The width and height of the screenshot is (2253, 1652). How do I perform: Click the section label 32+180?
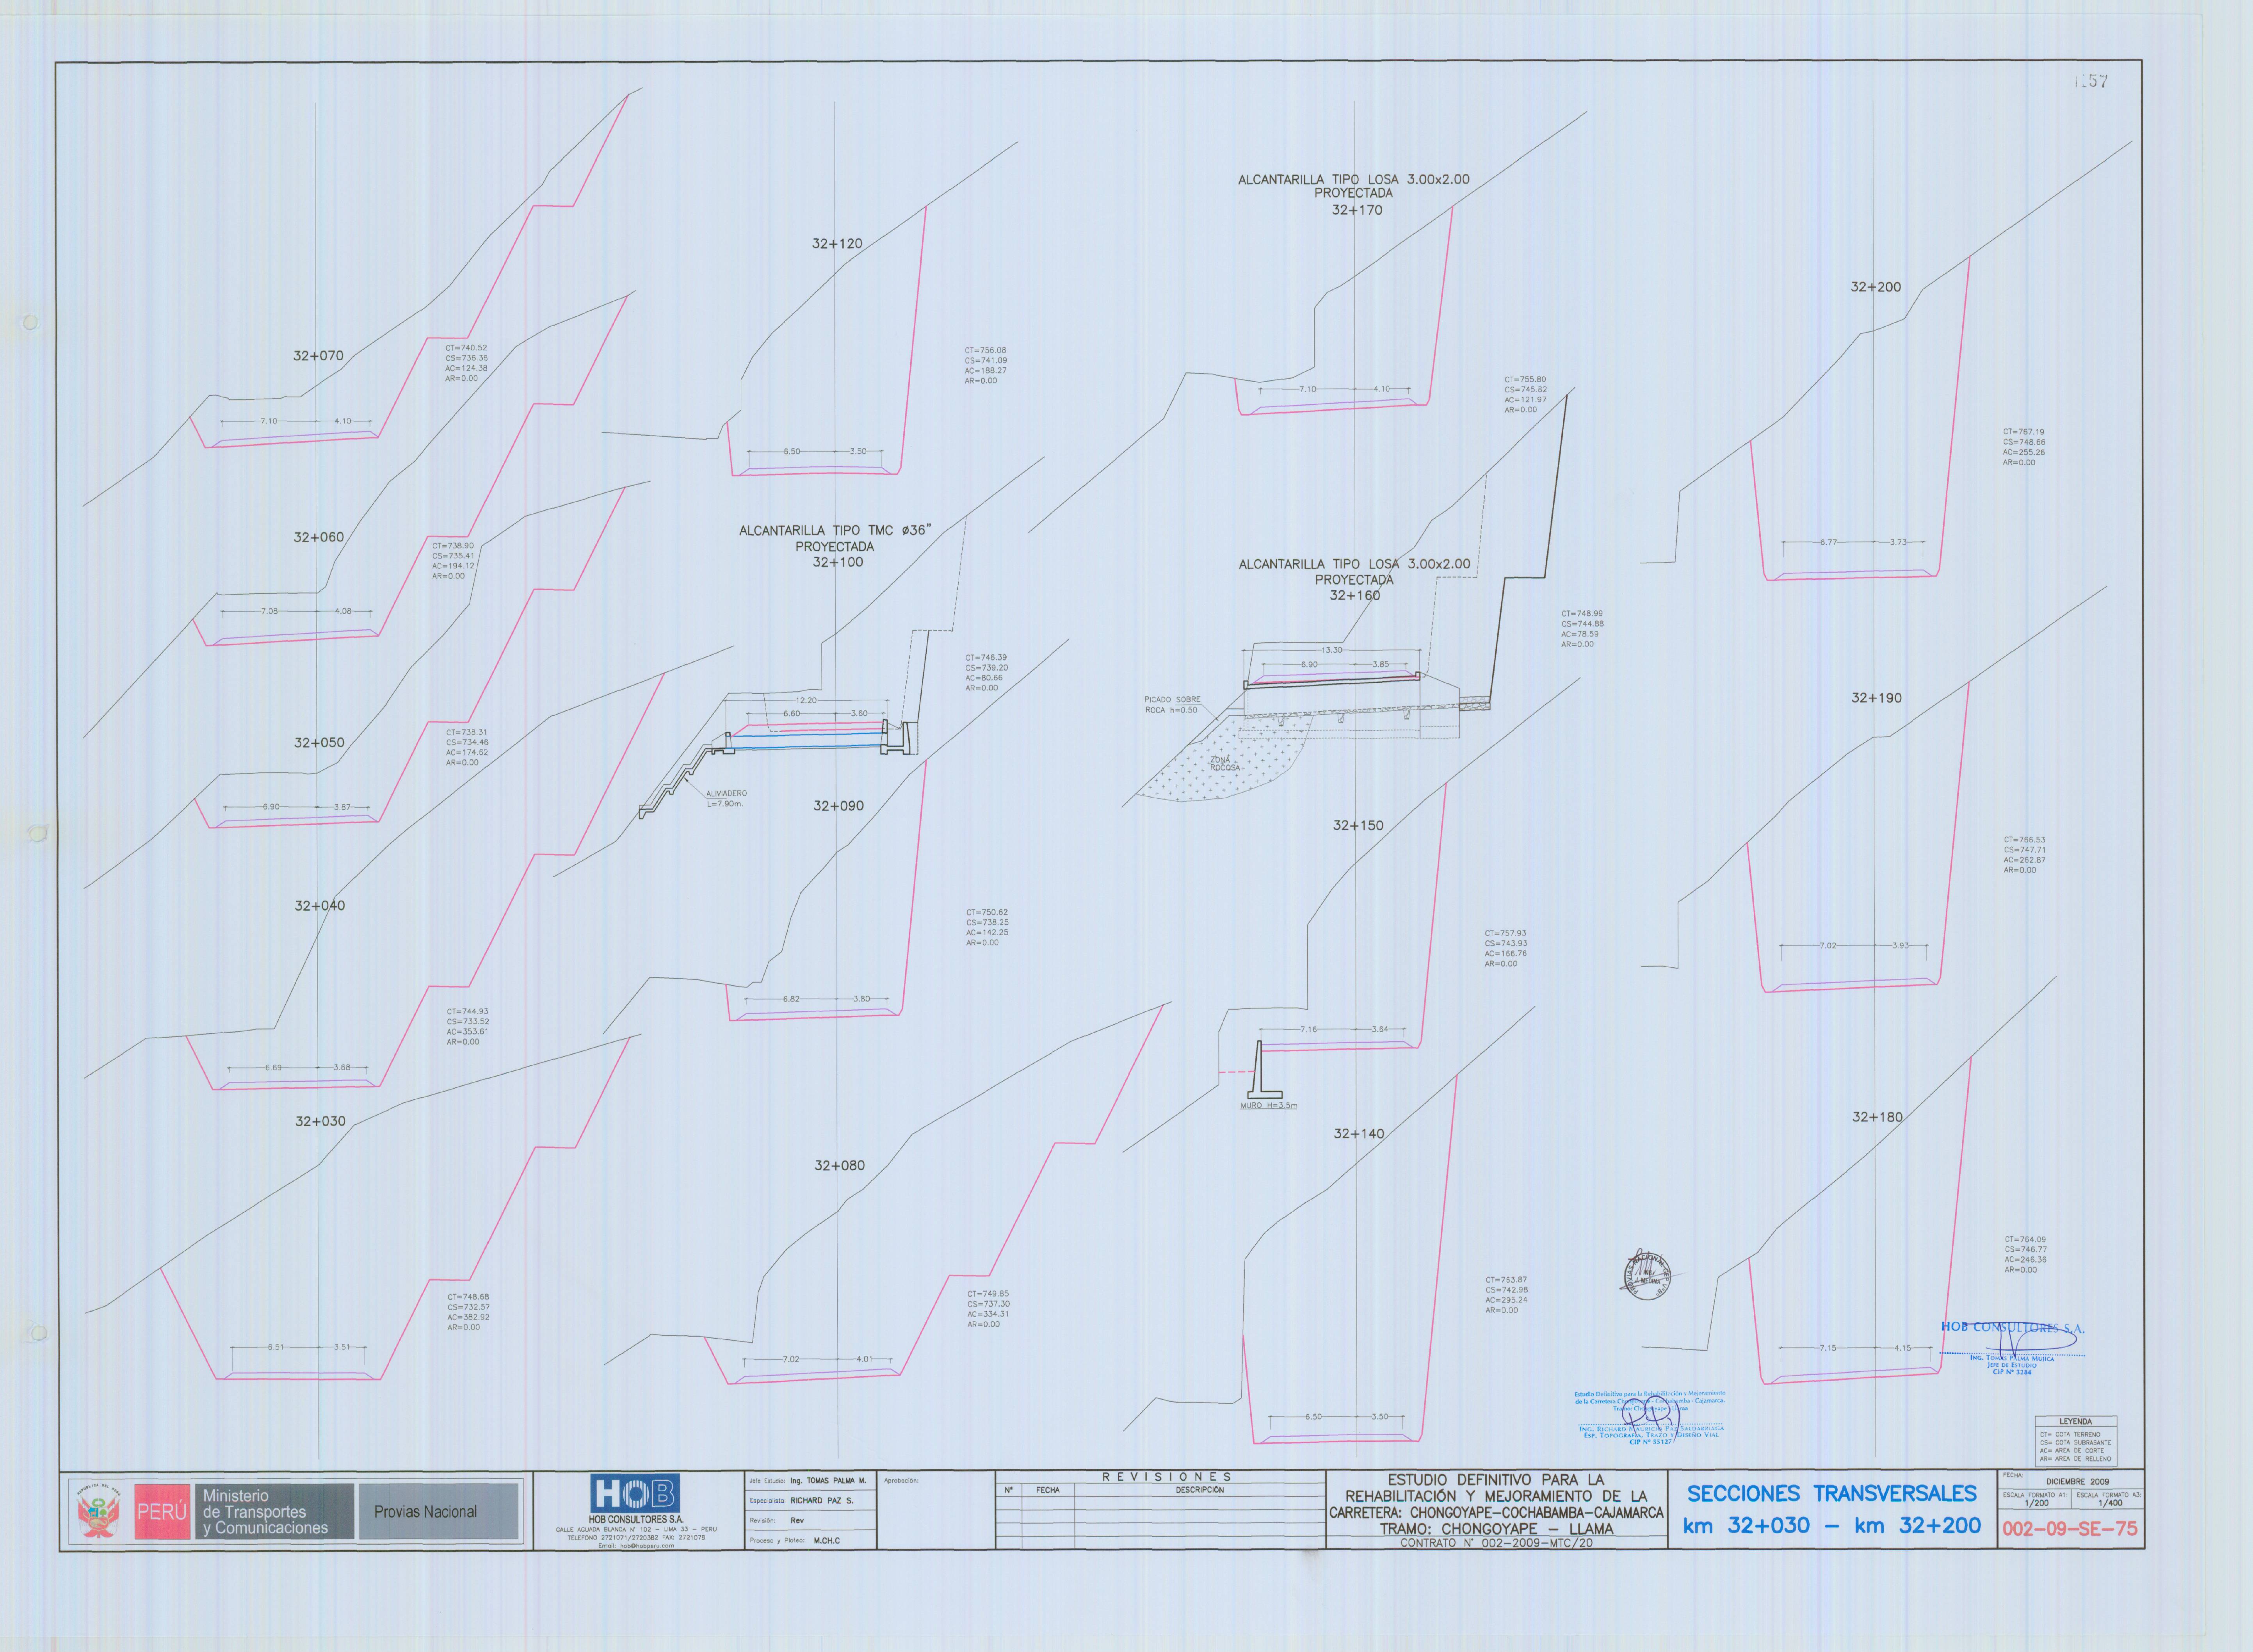tap(1877, 1117)
